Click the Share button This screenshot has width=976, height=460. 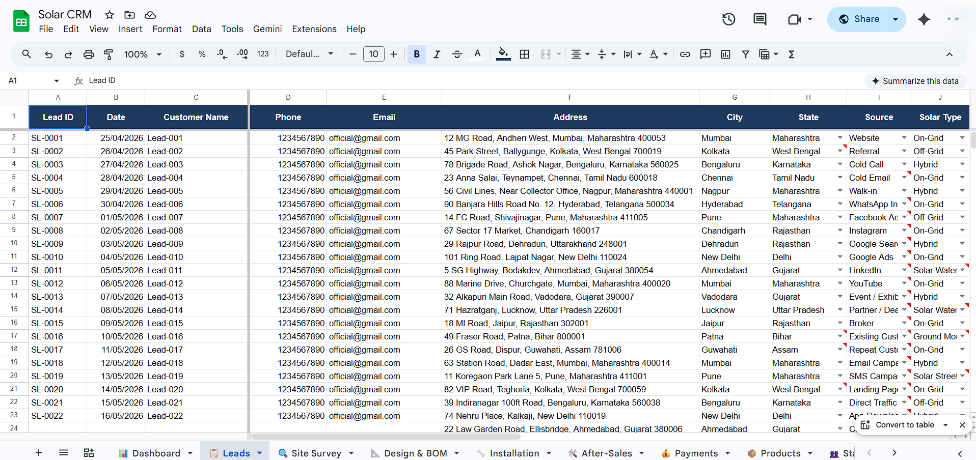click(x=865, y=19)
